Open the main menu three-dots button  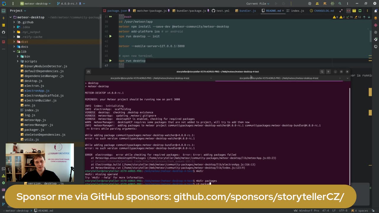click(13, 4)
